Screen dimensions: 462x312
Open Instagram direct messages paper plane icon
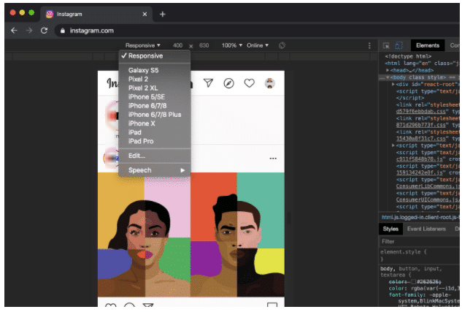tap(208, 83)
